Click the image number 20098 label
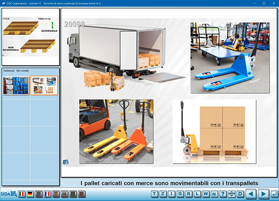The height and width of the screenshot is (201, 279). (x=75, y=24)
